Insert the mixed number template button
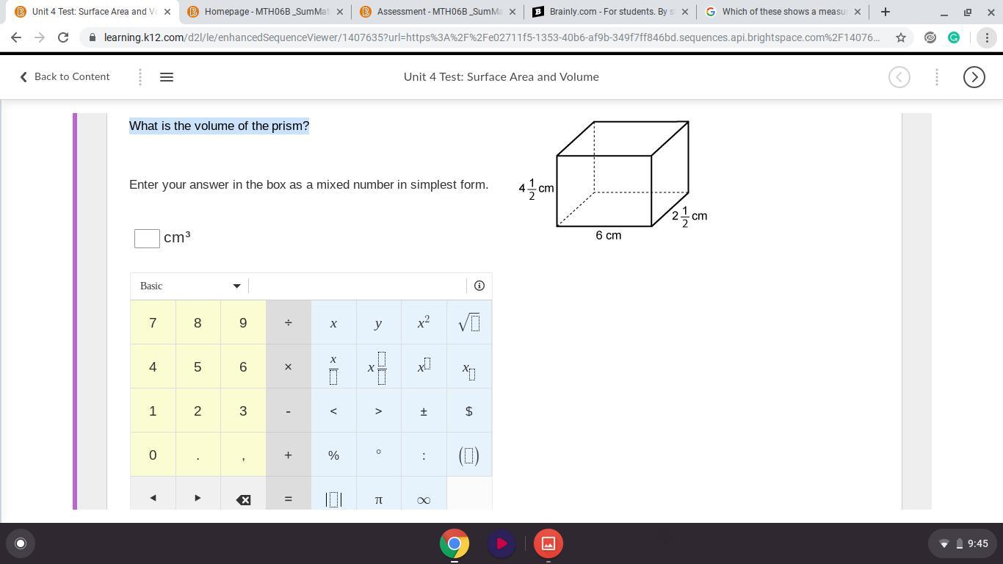 pyautogui.click(x=378, y=366)
